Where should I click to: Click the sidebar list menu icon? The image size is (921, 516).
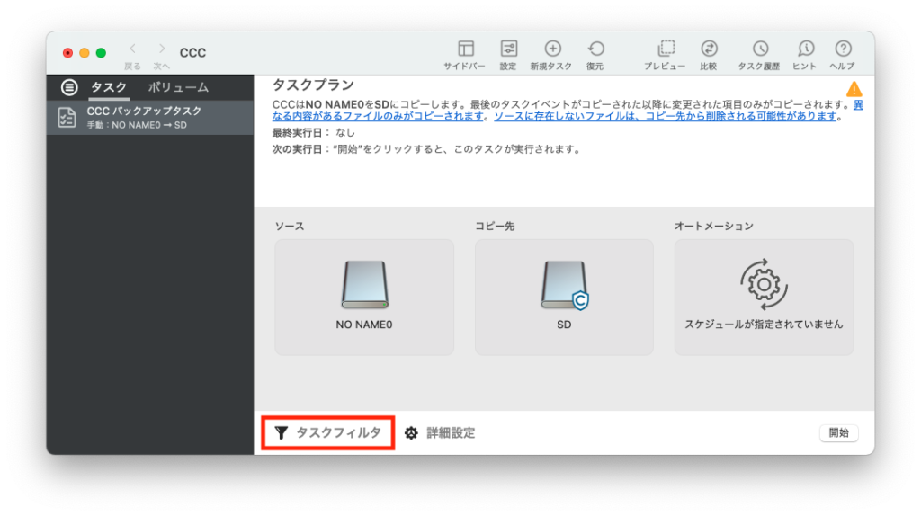69,87
